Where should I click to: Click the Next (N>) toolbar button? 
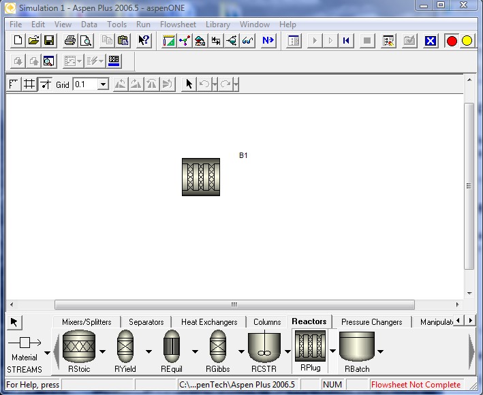pyautogui.click(x=268, y=41)
